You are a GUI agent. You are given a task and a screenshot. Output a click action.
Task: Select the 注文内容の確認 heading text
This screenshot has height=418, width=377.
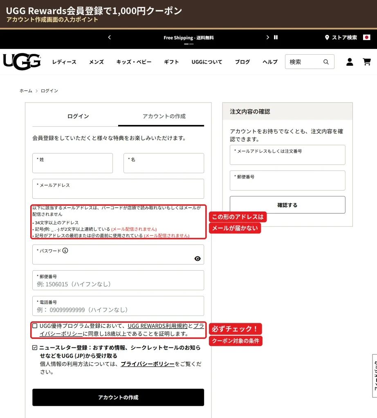pyautogui.click(x=250, y=111)
